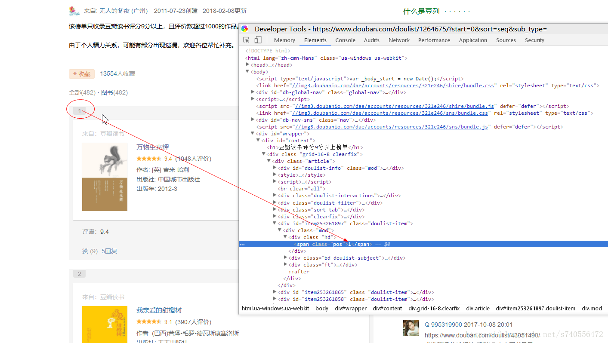Click the br clear all element line
608x343 pixels.
(302, 189)
